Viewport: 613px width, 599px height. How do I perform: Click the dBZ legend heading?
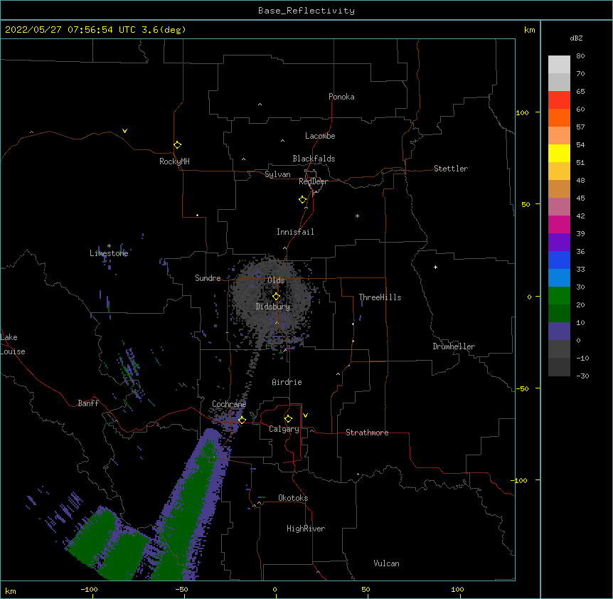click(x=576, y=38)
